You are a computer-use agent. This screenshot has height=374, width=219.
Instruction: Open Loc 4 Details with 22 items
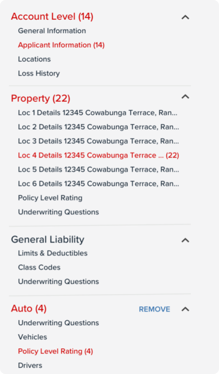click(99, 155)
